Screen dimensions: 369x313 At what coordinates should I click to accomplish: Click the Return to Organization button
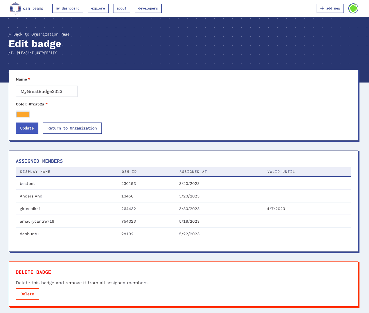coord(72,128)
